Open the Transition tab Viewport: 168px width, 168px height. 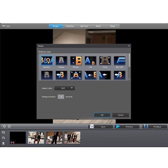[70, 26]
